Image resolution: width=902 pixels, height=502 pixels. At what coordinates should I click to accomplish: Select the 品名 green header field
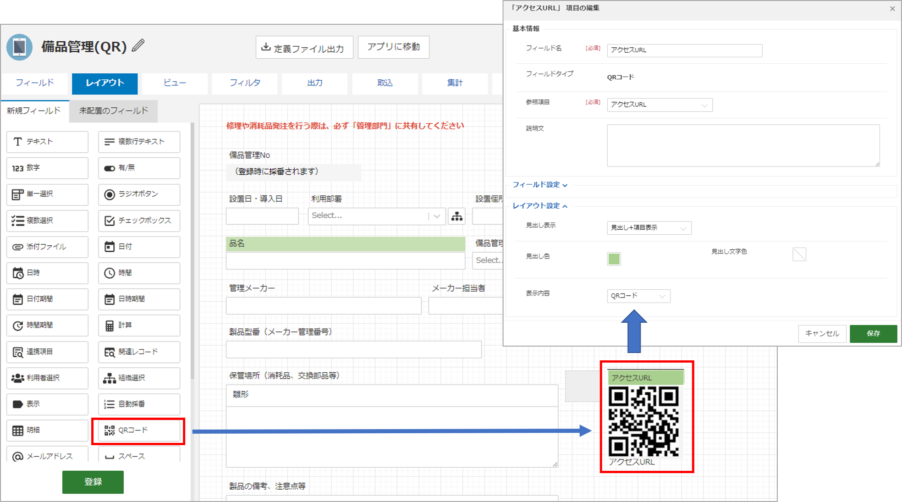coord(346,244)
